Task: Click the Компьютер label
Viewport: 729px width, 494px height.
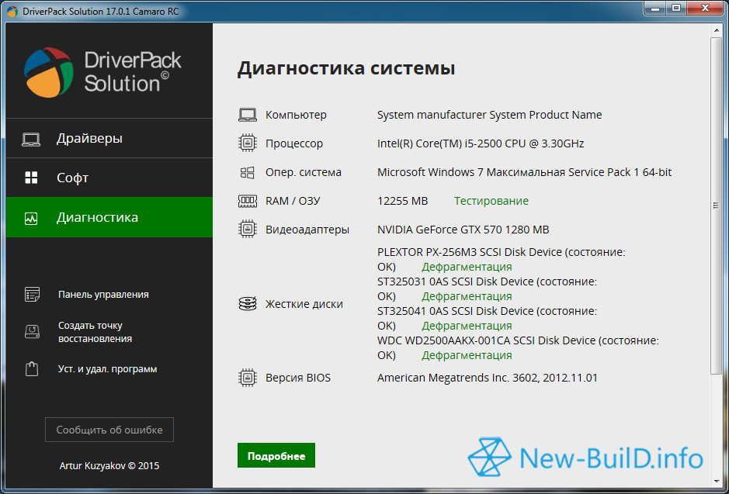Action: [x=296, y=115]
